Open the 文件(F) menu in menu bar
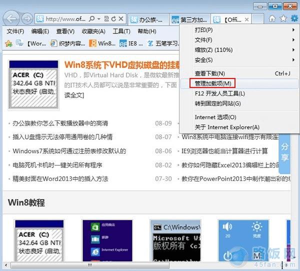Image resolution: width=300 pixels, height=271 pixels. click(15, 31)
